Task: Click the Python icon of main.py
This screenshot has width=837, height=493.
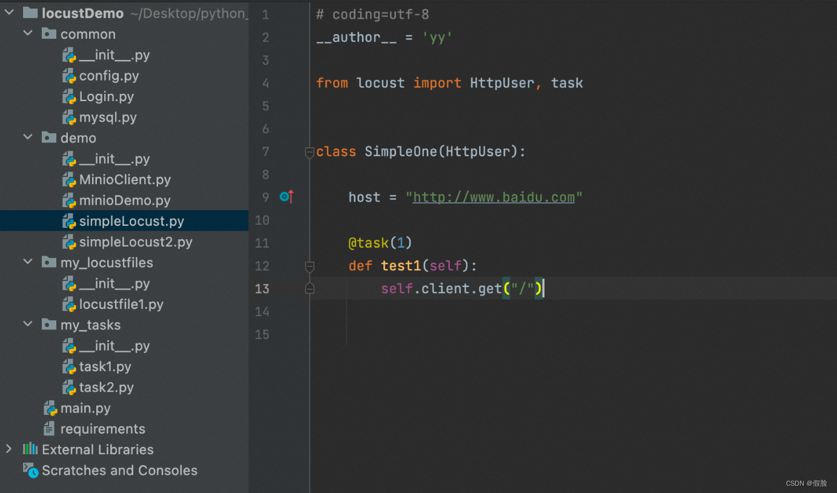Action: [50, 408]
